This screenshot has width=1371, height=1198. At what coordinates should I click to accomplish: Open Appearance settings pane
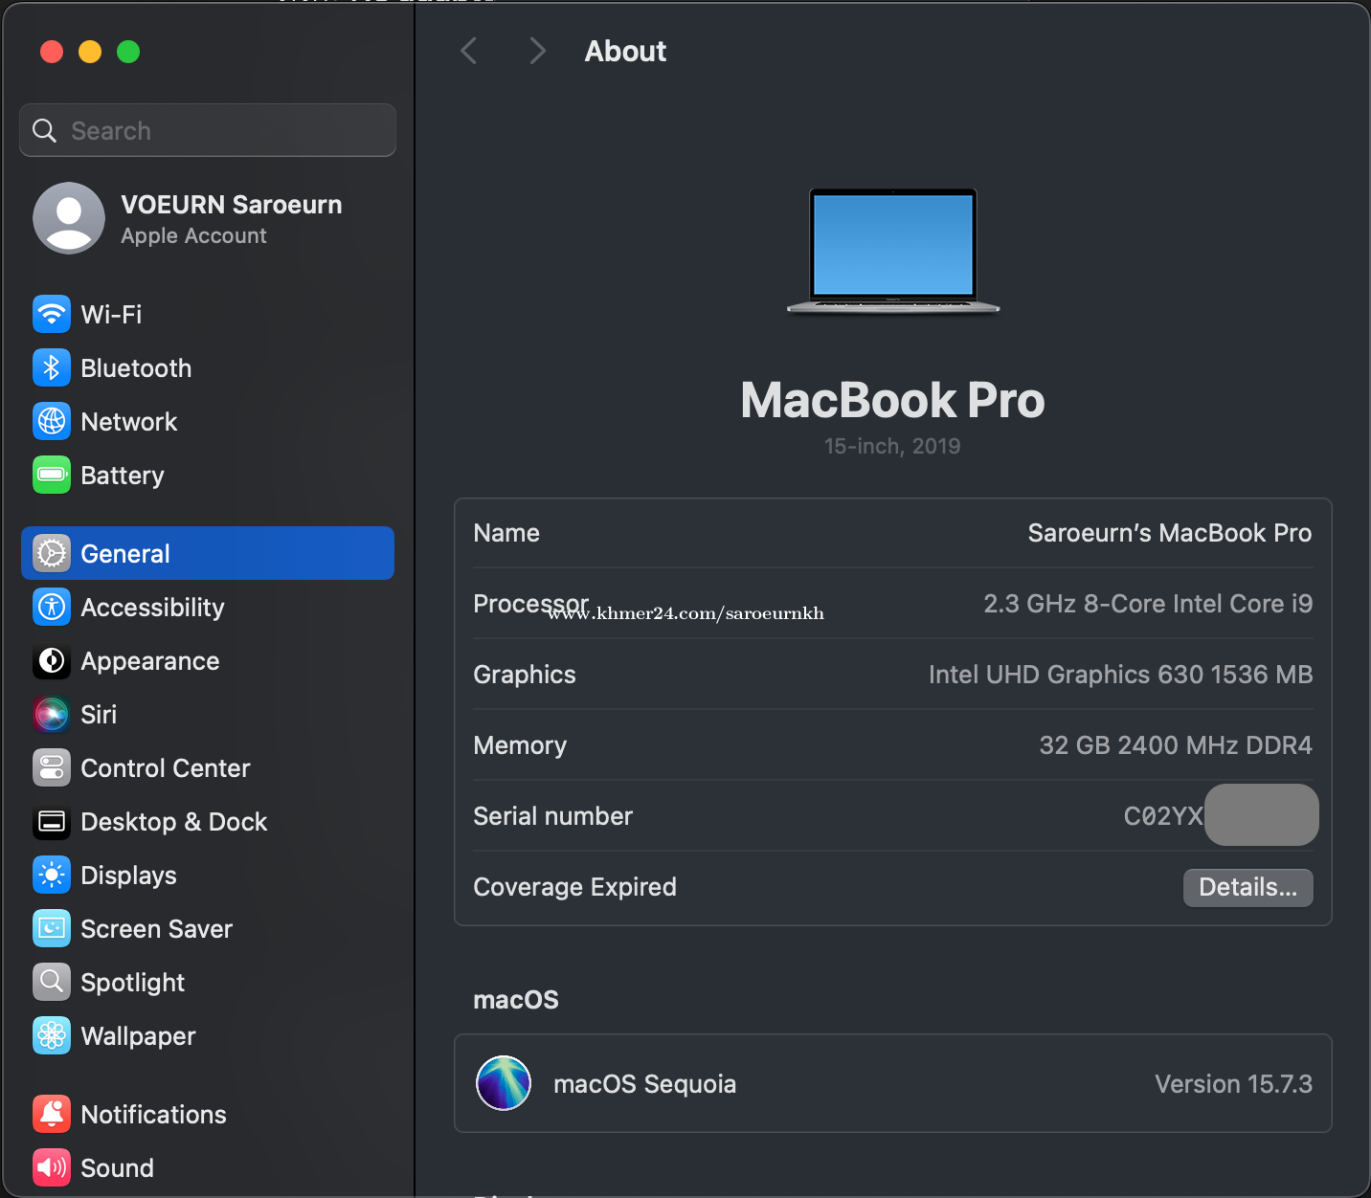(149, 660)
